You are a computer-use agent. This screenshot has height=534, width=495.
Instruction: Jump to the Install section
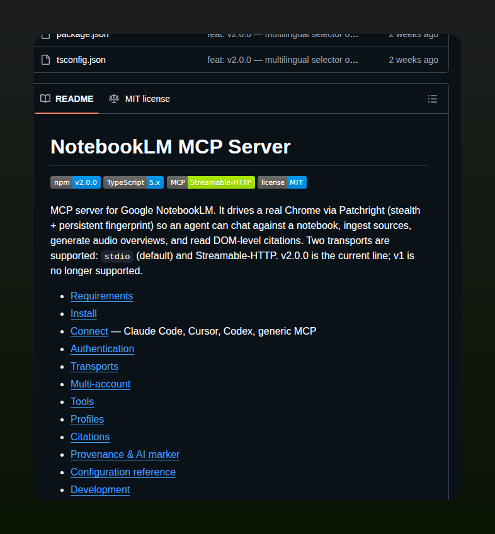coord(84,314)
